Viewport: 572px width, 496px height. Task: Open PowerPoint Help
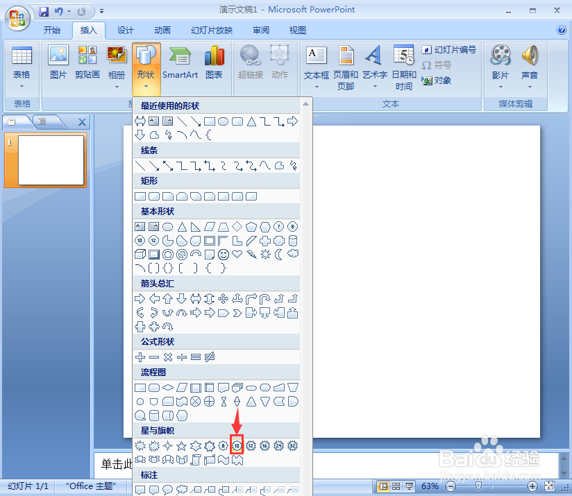click(x=562, y=30)
